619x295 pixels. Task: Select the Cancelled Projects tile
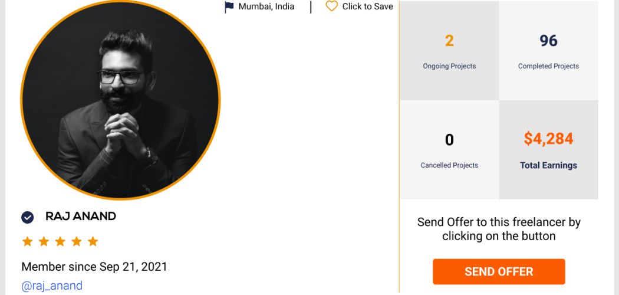tap(449, 150)
